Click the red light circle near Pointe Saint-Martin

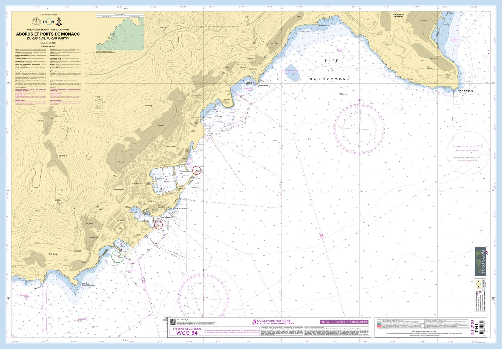point(159,225)
